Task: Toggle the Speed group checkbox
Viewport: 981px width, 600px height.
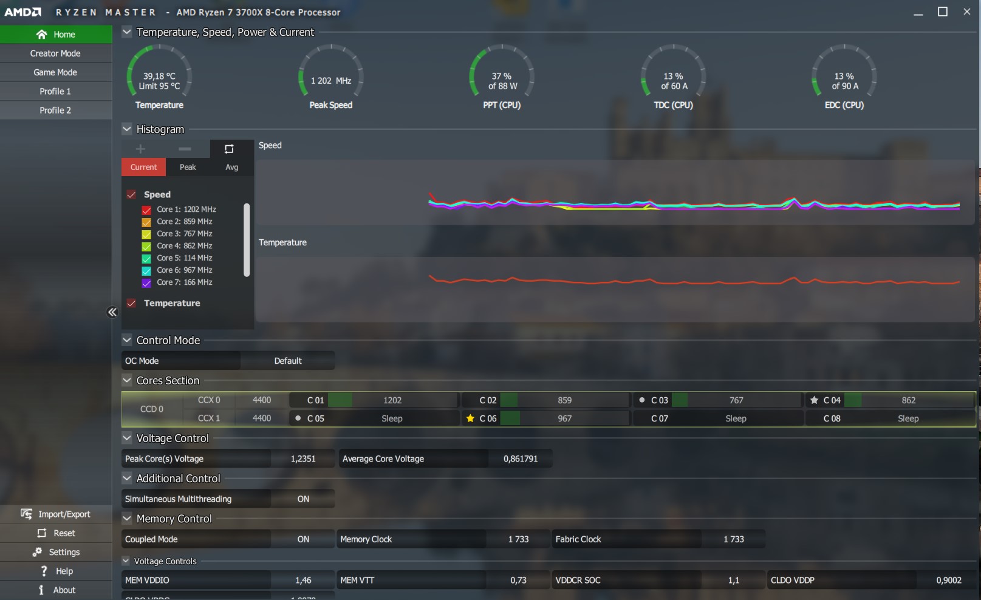Action: pyautogui.click(x=131, y=194)
